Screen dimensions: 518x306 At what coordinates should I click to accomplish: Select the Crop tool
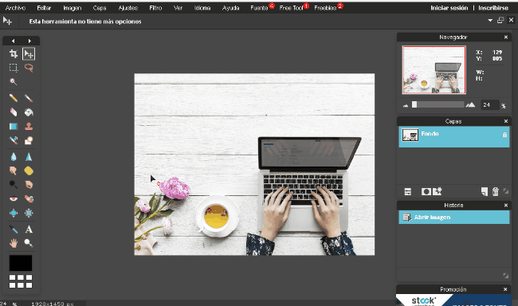[14, 54]
